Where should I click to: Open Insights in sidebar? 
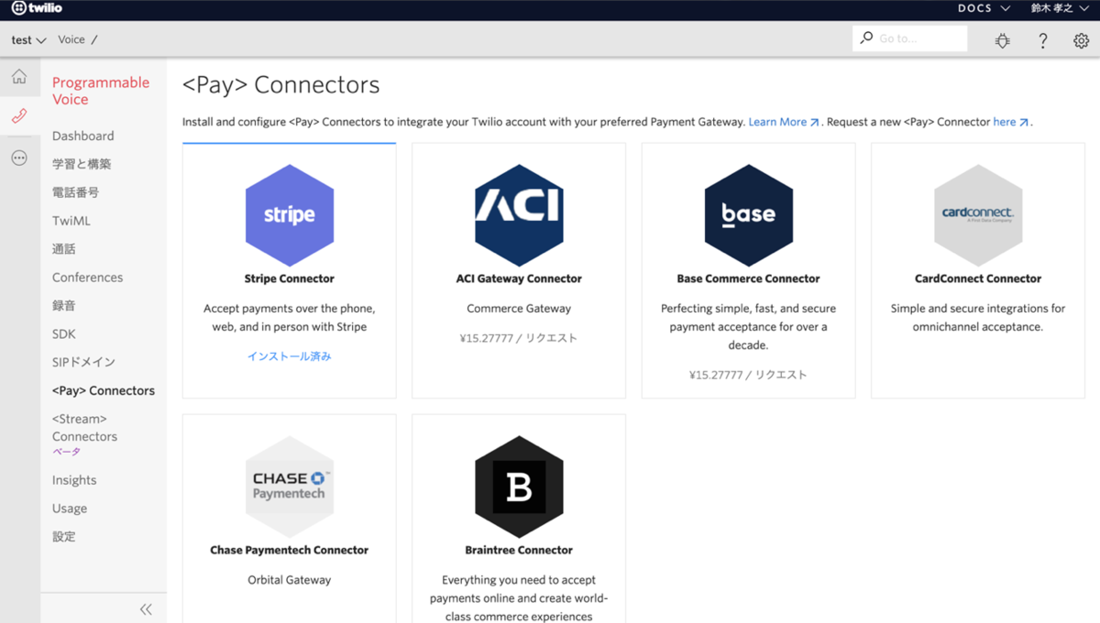pos(74,480)
